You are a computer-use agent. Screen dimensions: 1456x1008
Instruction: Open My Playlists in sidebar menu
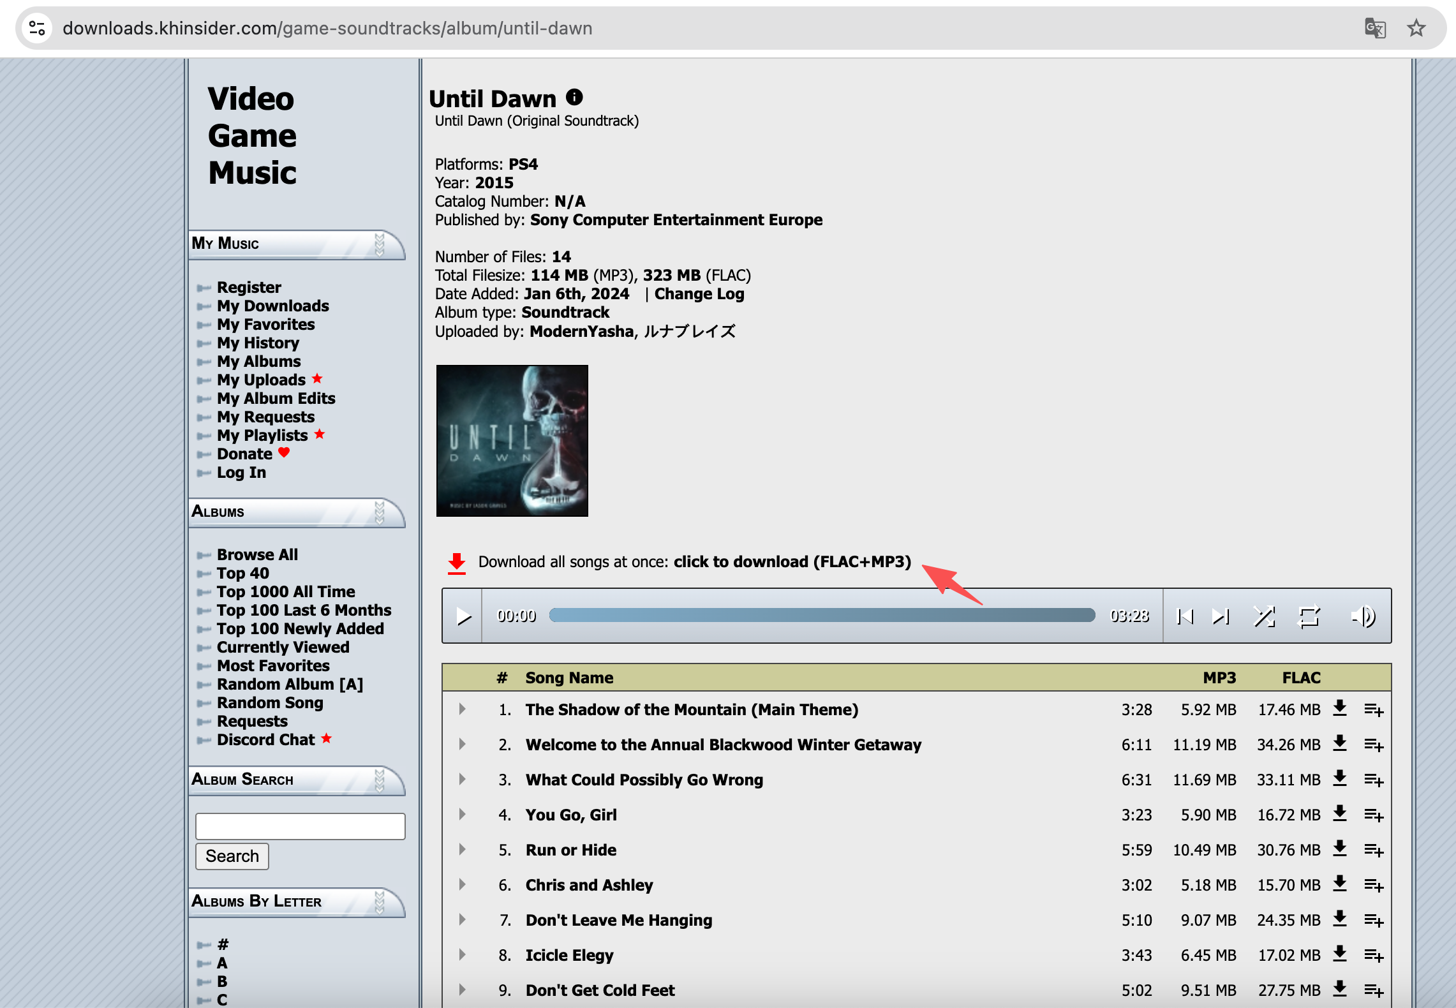pos(262,435)
